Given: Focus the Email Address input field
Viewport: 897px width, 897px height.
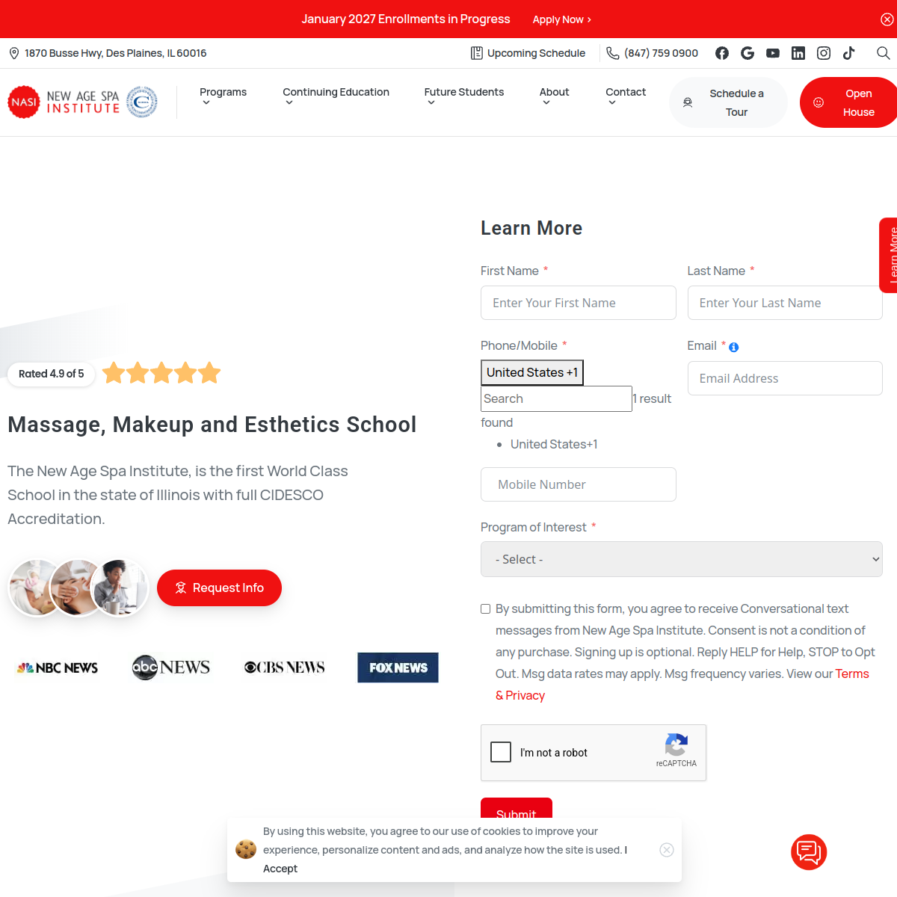Looking at the screenshot, I should (x=785, y=378).
